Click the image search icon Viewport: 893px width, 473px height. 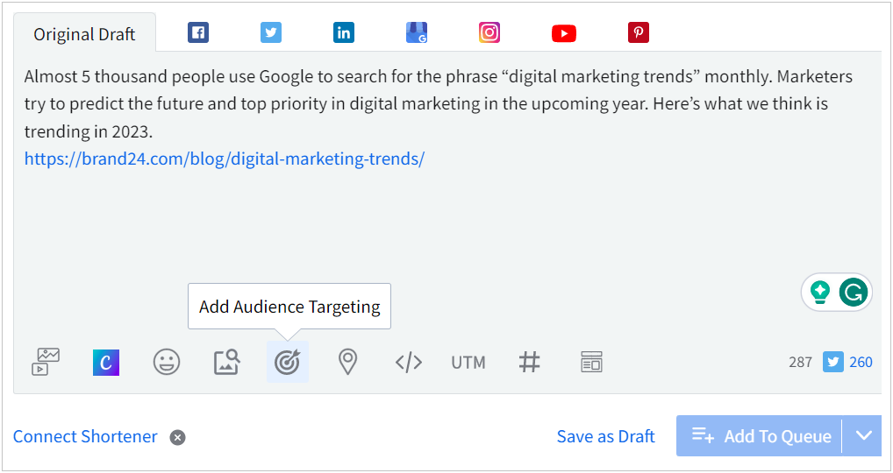click(x=227, y=362)
